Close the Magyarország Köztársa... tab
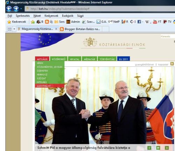 click(x=56, y=29)
